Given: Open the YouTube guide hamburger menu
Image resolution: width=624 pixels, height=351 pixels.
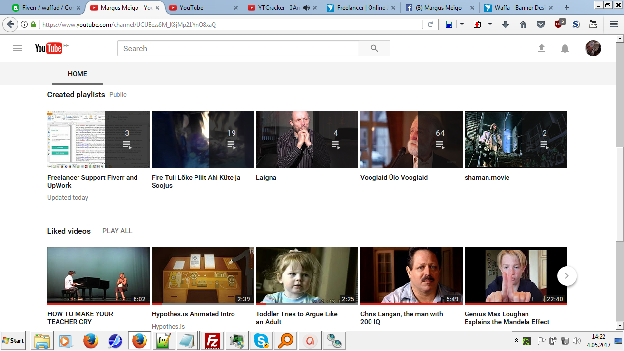Looking at the screenshot, I should click(18, 48).
